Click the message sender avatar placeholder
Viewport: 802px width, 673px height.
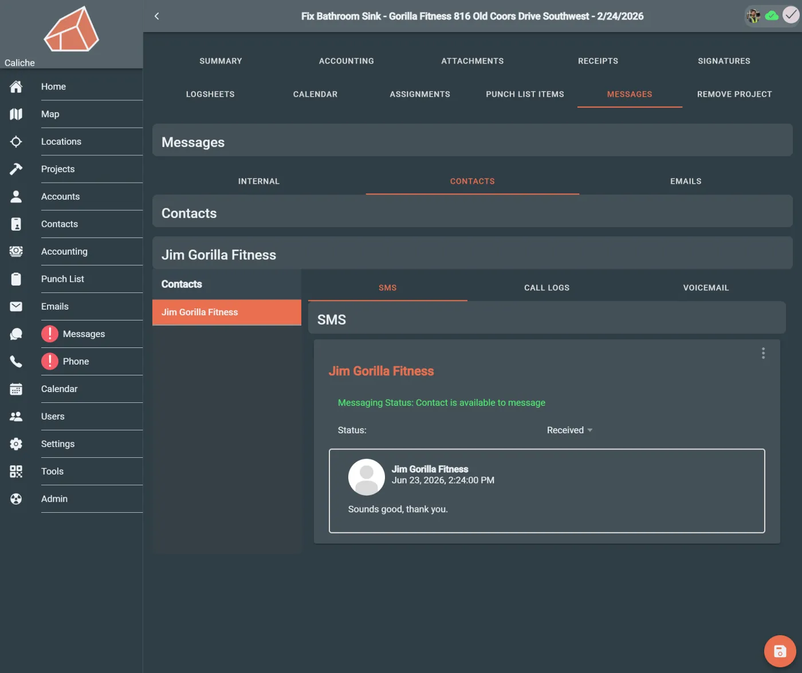coord(367,477)
